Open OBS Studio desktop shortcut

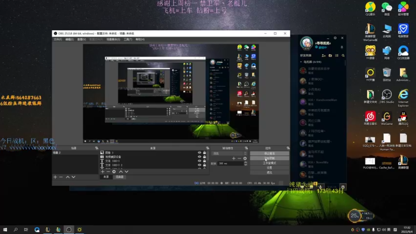387,96
